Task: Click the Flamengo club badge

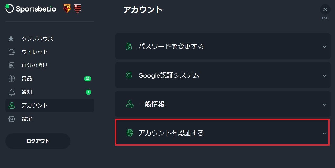Action: tap(77, 8)
